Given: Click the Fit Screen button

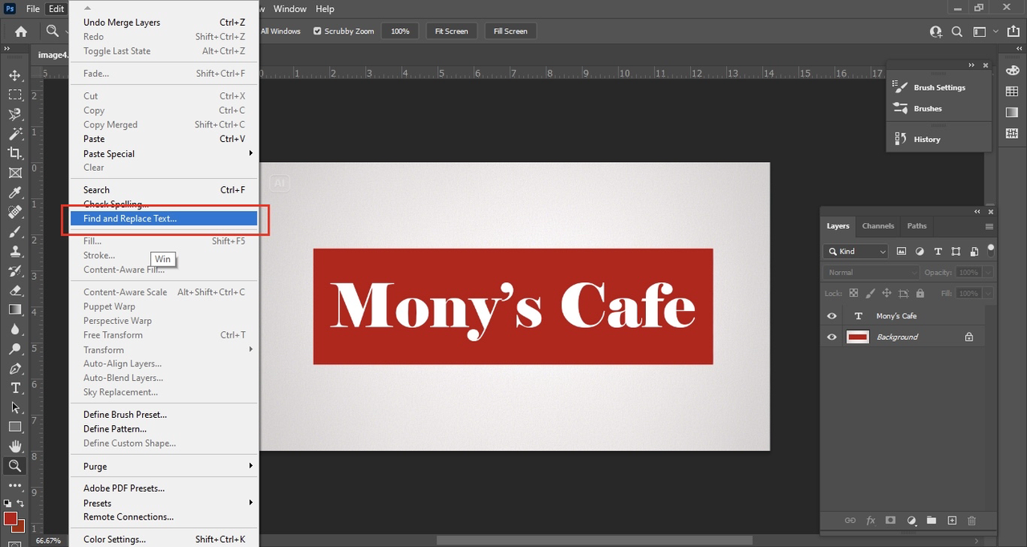Looking at the screenshot, I should click(451, 31).
